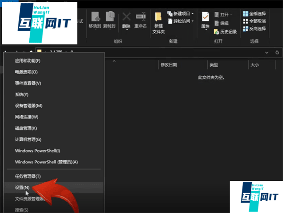This screenshot has height=213, width=283.
Task: Click 历史记录 (History) in ribbon
Action: tap(225, 32)
